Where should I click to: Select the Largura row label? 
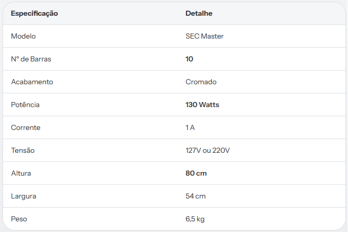pos(23,196)
